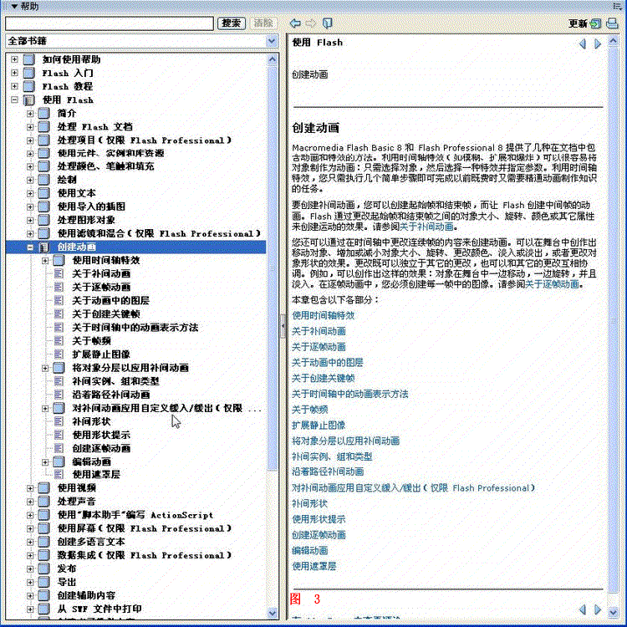
Task: Click the back arrow in help toolbar
Action: click(x=295, y=23)
